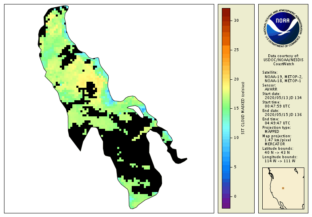Click the 'Satellite:' label
Screen dimensions: 312x217
coord(270,72)
